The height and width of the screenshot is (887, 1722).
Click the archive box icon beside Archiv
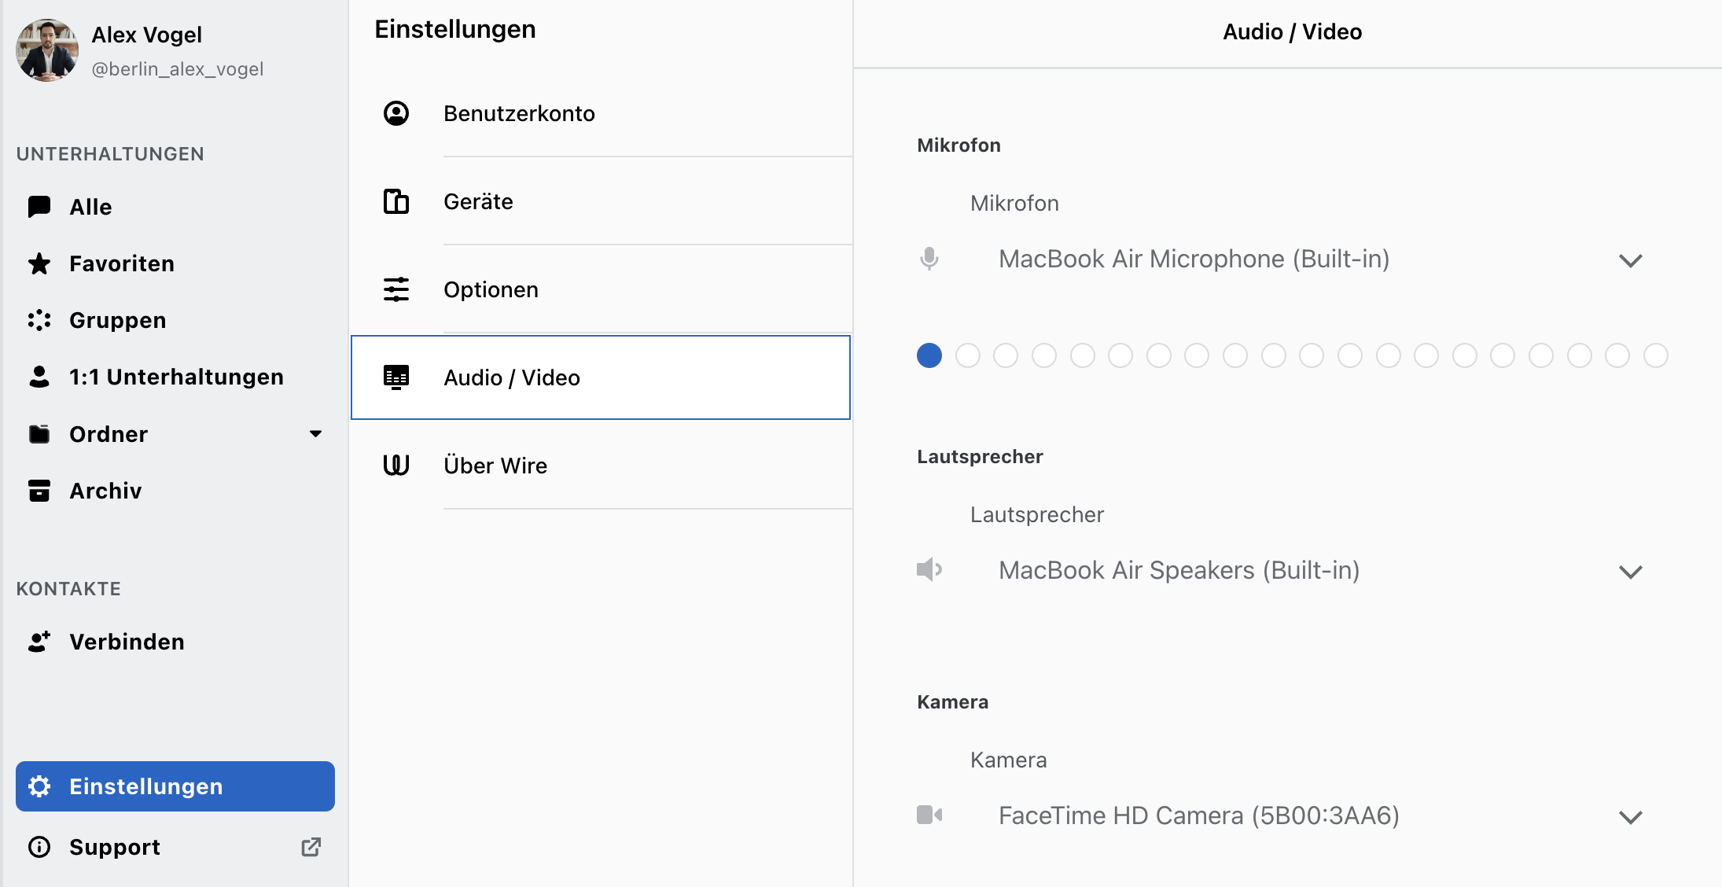tap(39, 491)
